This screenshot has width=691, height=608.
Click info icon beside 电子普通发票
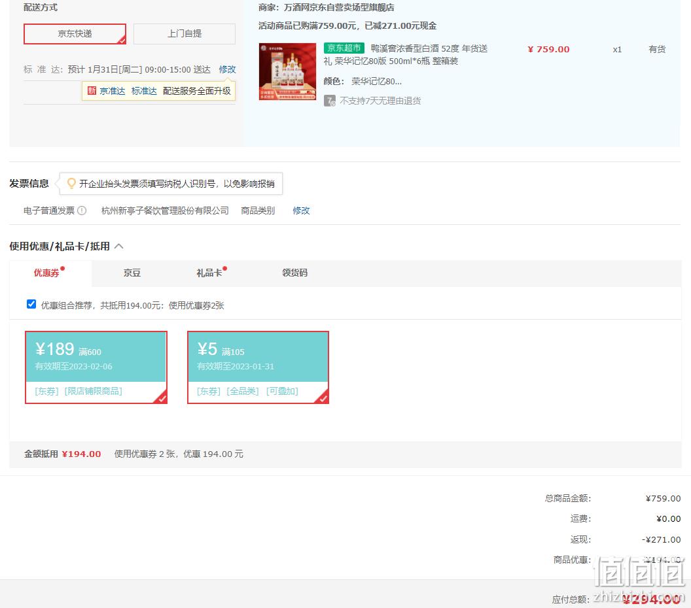click(82, 211)
